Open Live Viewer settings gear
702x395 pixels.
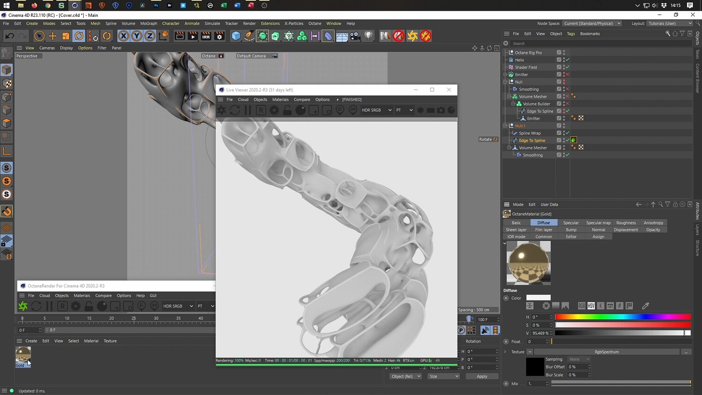[274, 110]
